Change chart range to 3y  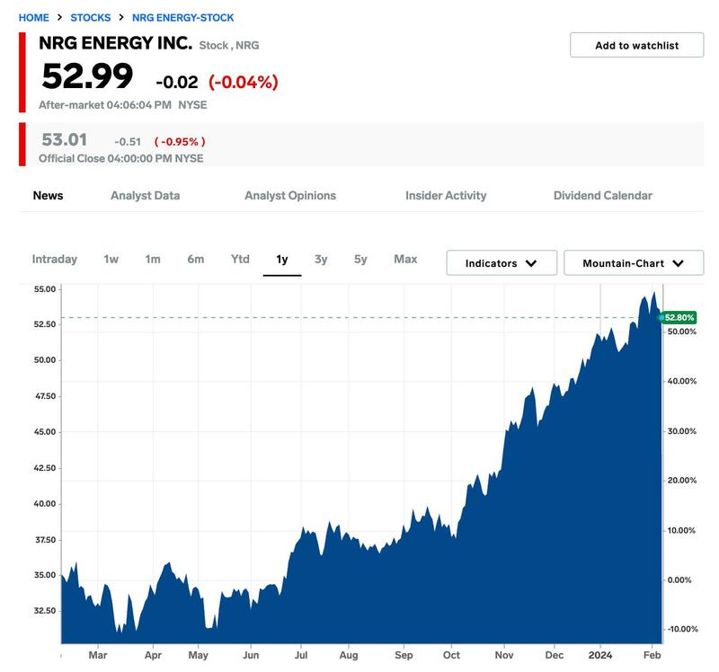tap(321, 259)
